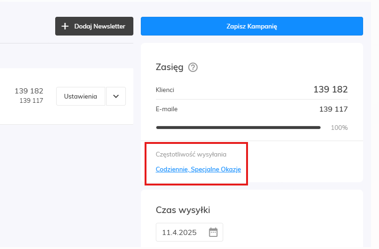379x249 pixels.
Task: Click the reach progress bar
Action: click(238, 128)
